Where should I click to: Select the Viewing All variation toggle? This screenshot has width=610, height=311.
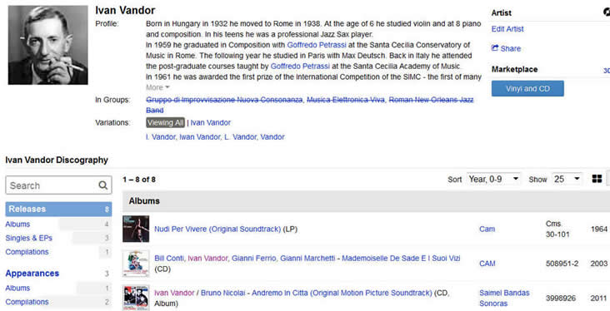click(x=165, y=123)
